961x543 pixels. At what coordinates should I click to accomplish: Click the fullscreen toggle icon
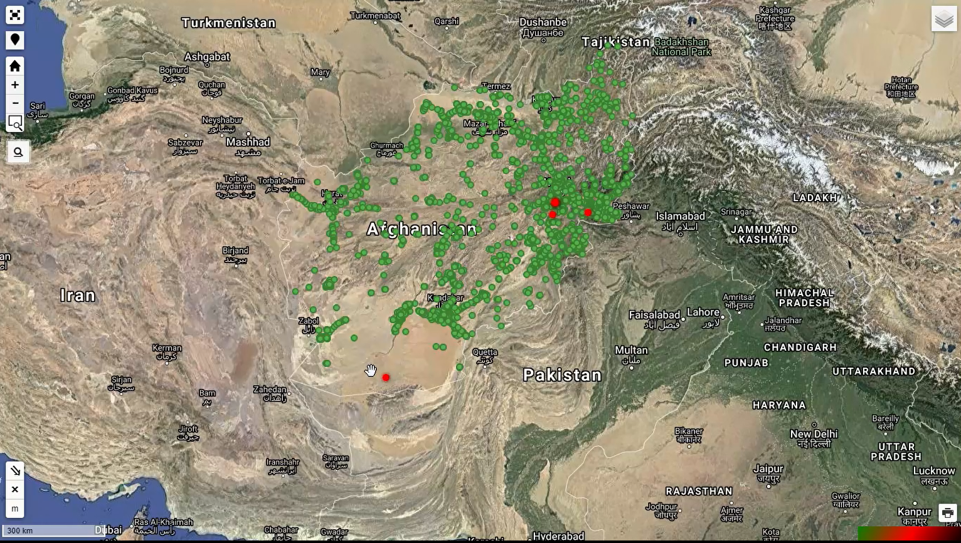point(15,15)
